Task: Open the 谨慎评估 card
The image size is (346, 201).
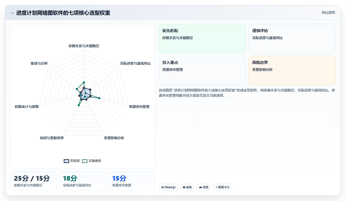Action: [292, 39]
